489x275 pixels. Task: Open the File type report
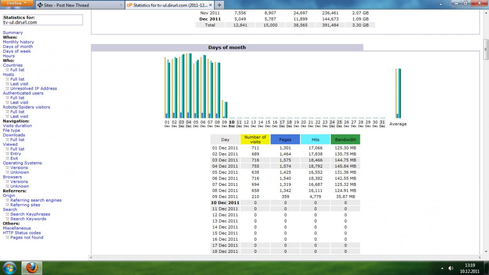pos(11,131)
